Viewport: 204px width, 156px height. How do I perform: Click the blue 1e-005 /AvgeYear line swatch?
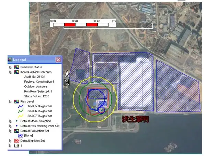coord(21,106)
